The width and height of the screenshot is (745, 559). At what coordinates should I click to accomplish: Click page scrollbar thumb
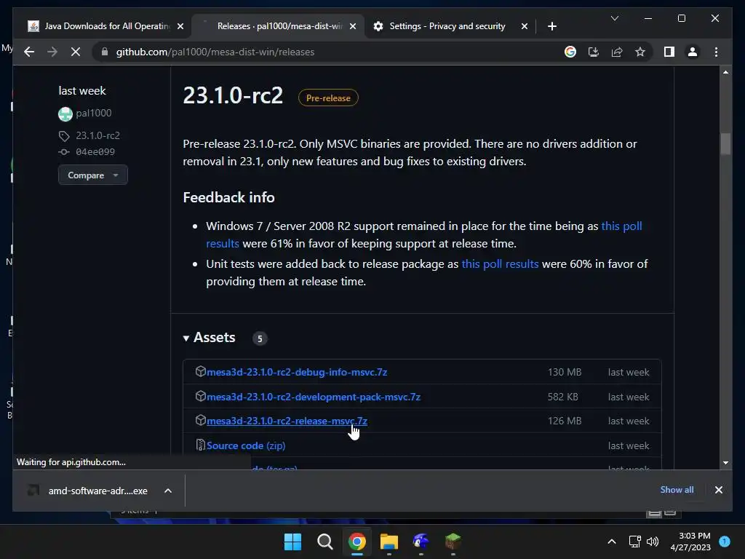coord(725,143)
